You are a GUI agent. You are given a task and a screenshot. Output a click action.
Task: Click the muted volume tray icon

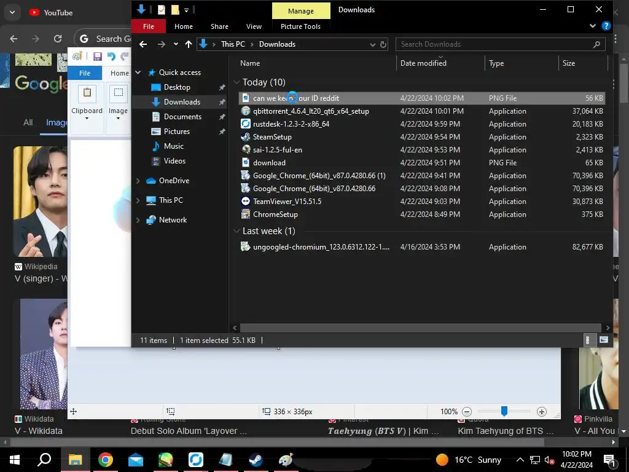[x=549, y=460]
